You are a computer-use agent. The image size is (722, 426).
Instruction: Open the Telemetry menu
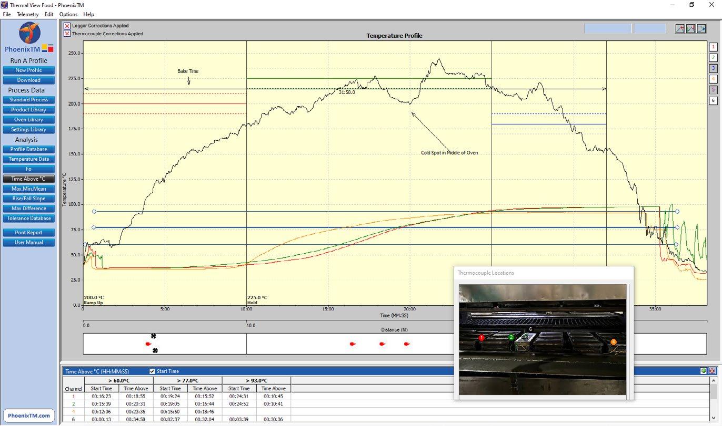click(27, 14)
